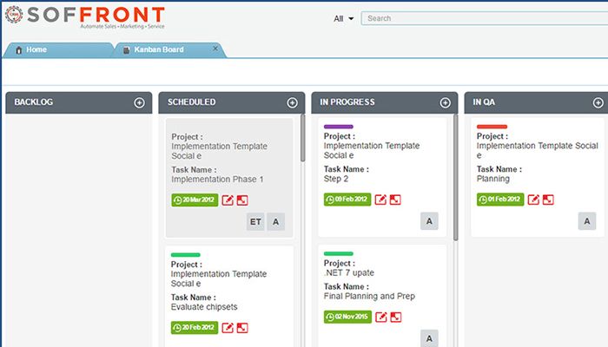The width and height of the screenshot is (608, 347).
Task: Click the ET assignee badge
Action: 255,222
